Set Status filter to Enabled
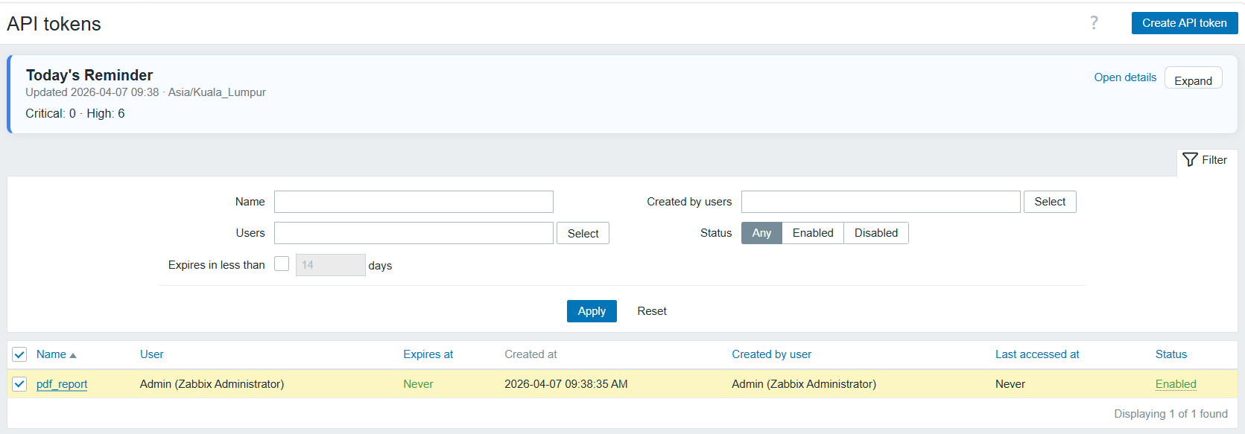 (813, 233)
